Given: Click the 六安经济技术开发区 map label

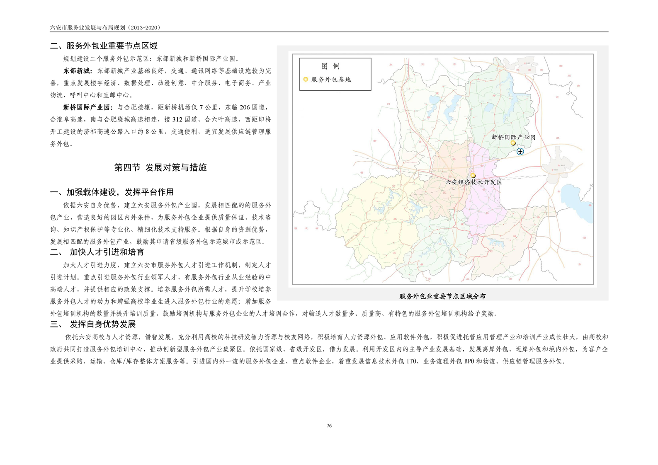Looking at the screenshot, I should pos(473,182).
